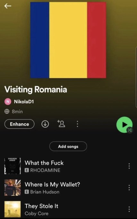
Task: Toggle the shuffle badge on play button
Action: 130,130
